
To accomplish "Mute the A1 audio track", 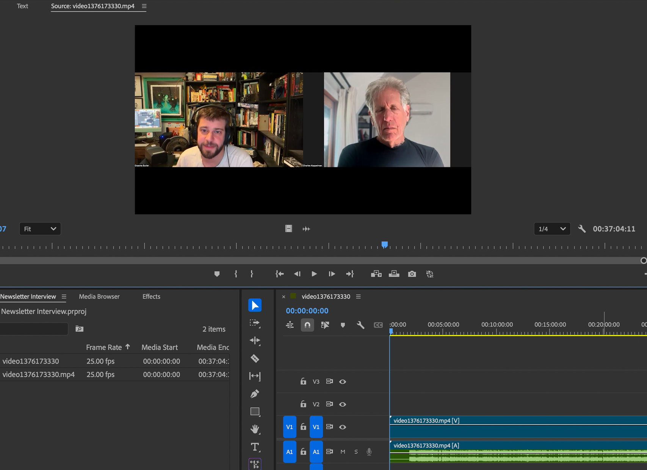I will point(343,451).
